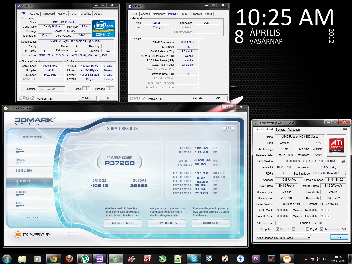Click the Bus Interface question mark in GPU-Z

(x=345, y=173)
